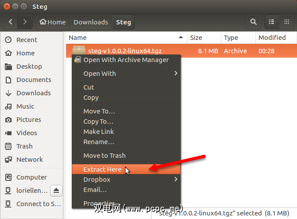
Task: Switch to list view icon
Action: pos(272,22)
